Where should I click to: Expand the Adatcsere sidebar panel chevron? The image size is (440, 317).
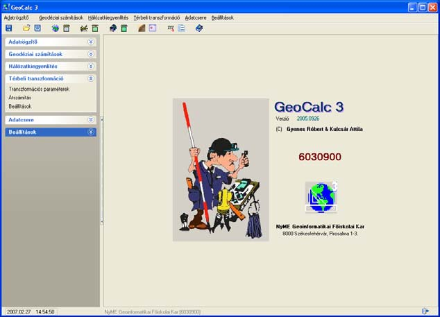[x=91, y=120]
